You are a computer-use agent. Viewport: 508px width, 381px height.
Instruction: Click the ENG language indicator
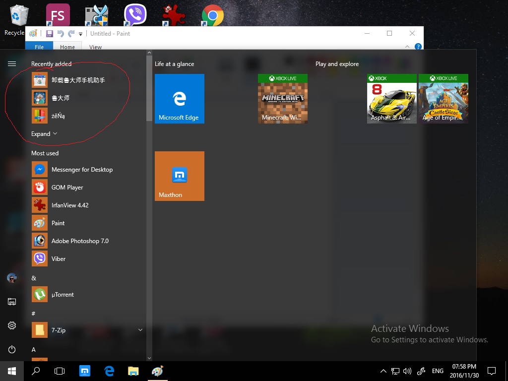[438, 371]
